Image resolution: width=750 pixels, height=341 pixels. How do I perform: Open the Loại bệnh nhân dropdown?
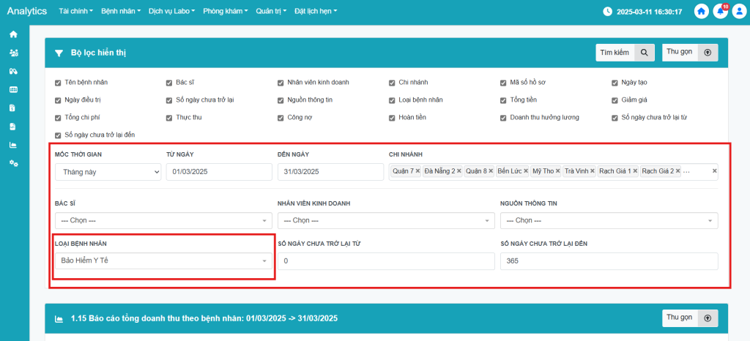click(x=163, y=261)
